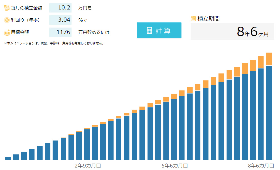Click the money bag icon beside 目標金額
Viewport: 280px width, 170px height.
click(7, 32)
